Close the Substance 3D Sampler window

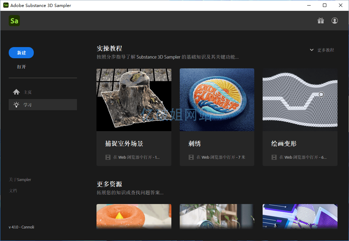click(341, 5)
